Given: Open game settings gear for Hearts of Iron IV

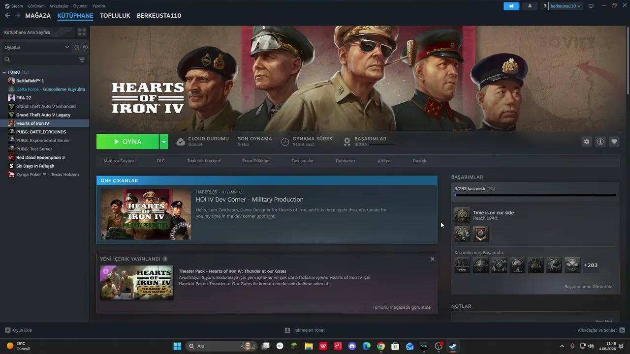Looking at the screenshot, I should (587, 142).
